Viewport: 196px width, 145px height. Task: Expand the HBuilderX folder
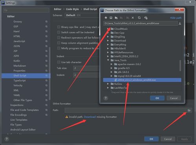[x=108, y=48]
